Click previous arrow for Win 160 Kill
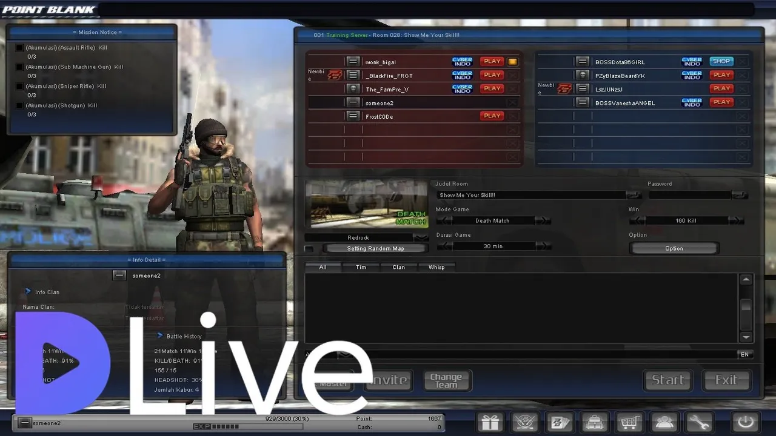Screen dimensions: 776x436 click(x=638, y=220)
